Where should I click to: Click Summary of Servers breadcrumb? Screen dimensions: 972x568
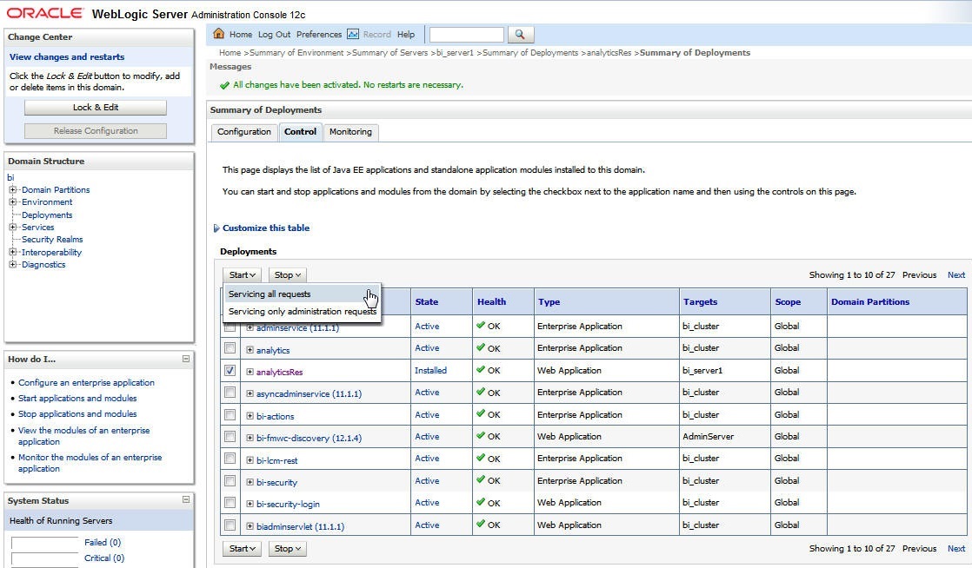(x=389, y=53)
